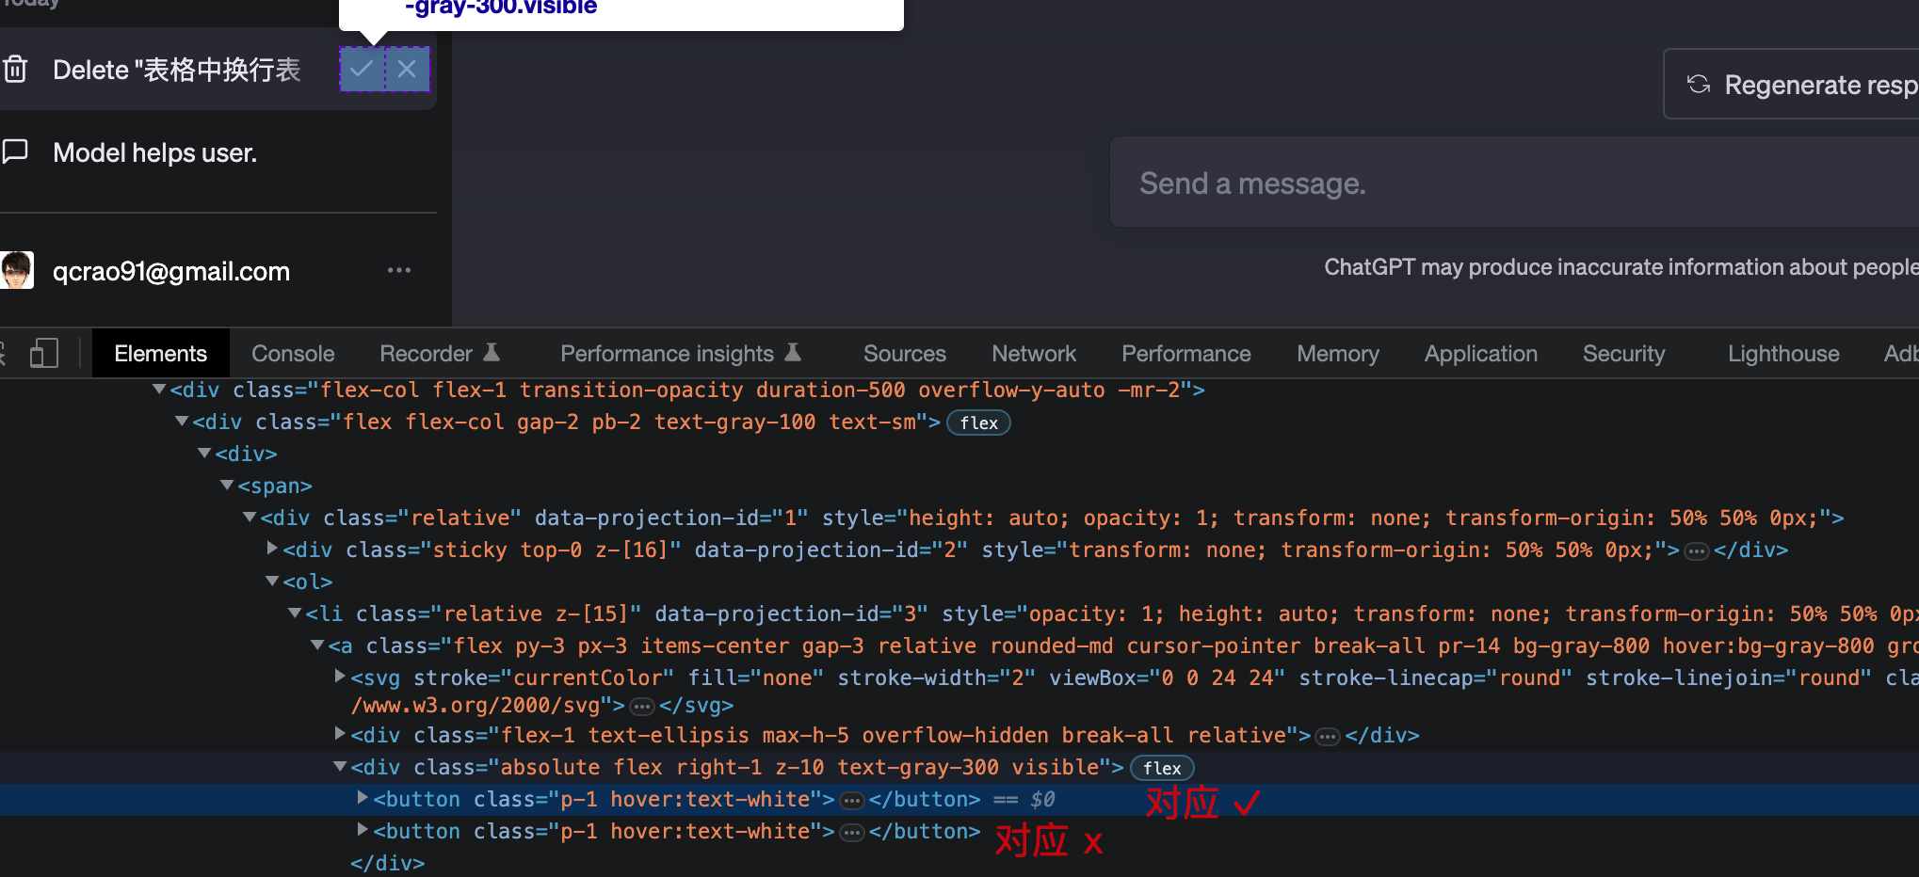Collapse the ol node

[272, 582]
